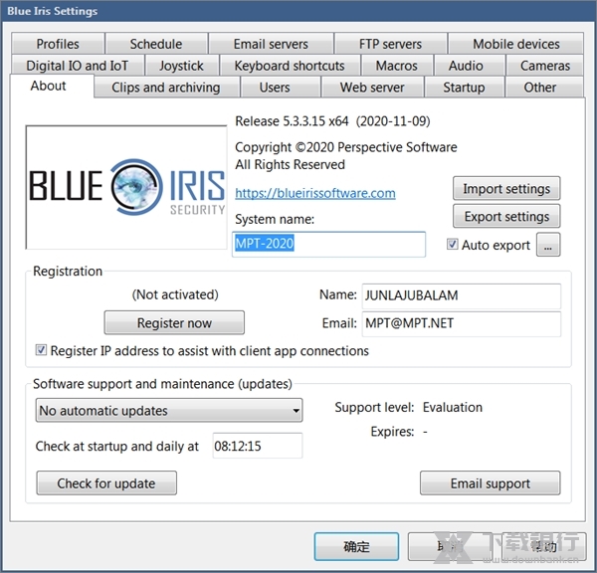
Task: Click the Copyright ©2020 Perspective Software text
Action: [345, 147]
